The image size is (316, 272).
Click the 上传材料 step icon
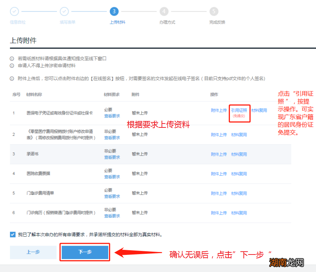click(x=114, y=11)
